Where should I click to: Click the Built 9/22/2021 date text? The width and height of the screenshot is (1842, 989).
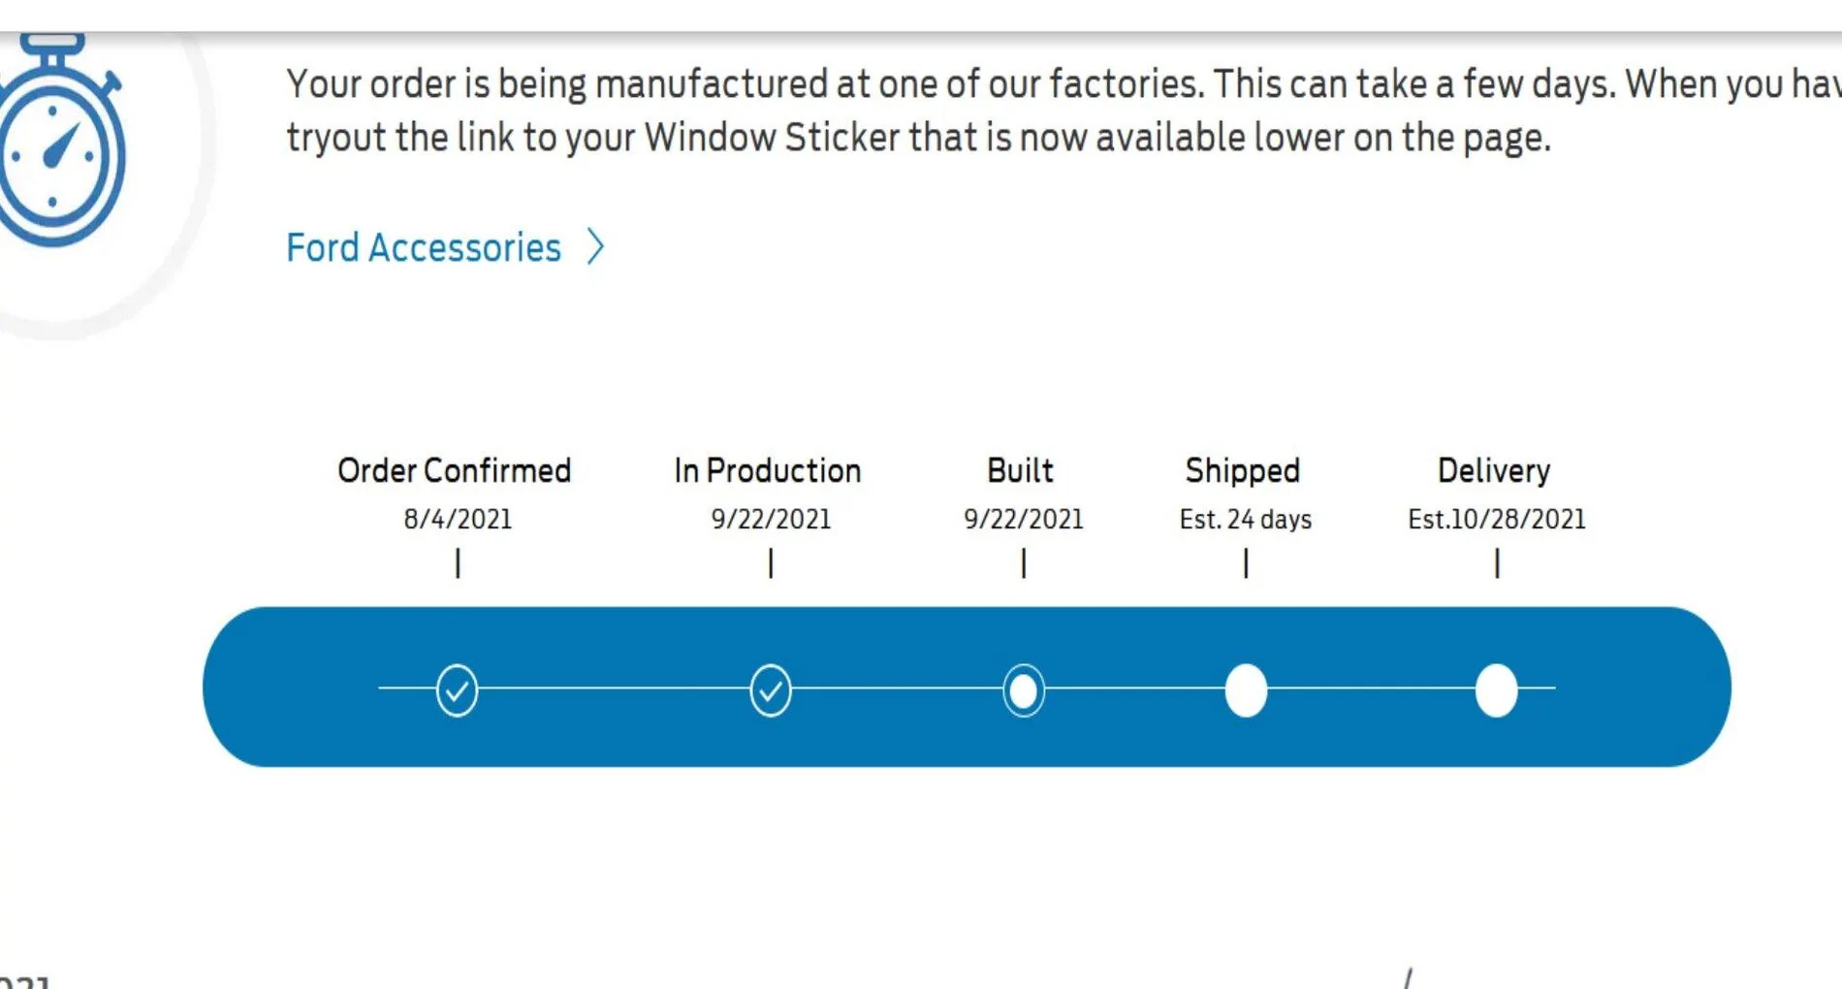1024,520
